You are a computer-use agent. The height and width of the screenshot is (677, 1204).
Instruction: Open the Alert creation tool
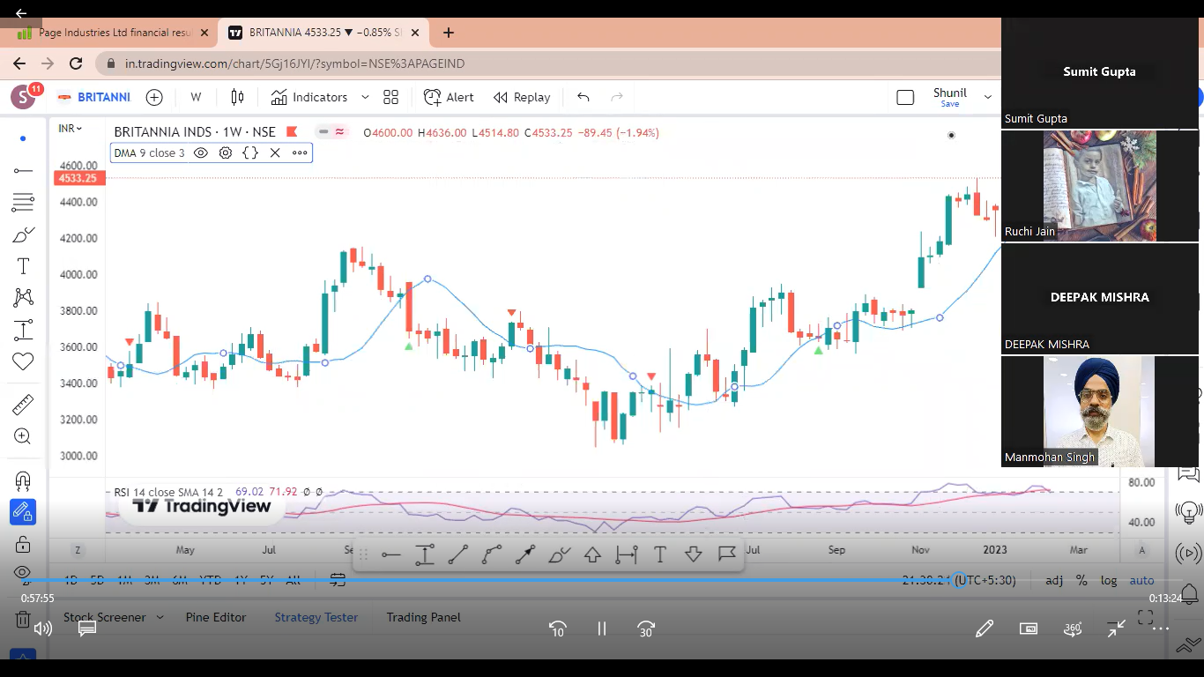(449, 97)
